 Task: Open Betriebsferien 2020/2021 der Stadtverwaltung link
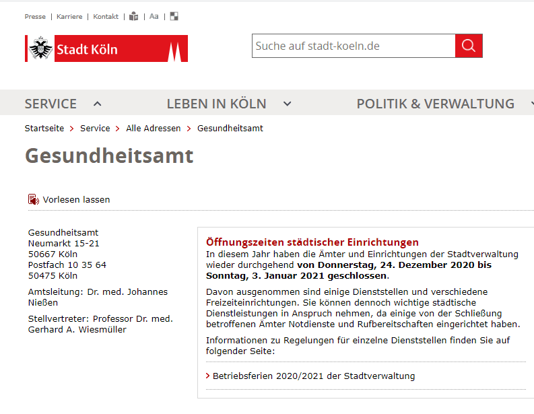[x=314, y=376]
